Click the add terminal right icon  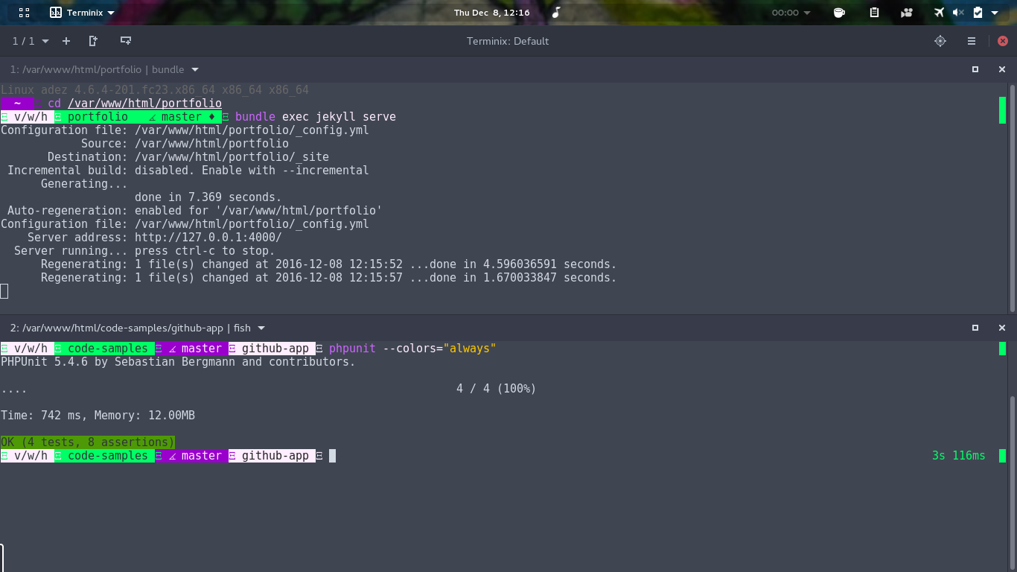93,41
